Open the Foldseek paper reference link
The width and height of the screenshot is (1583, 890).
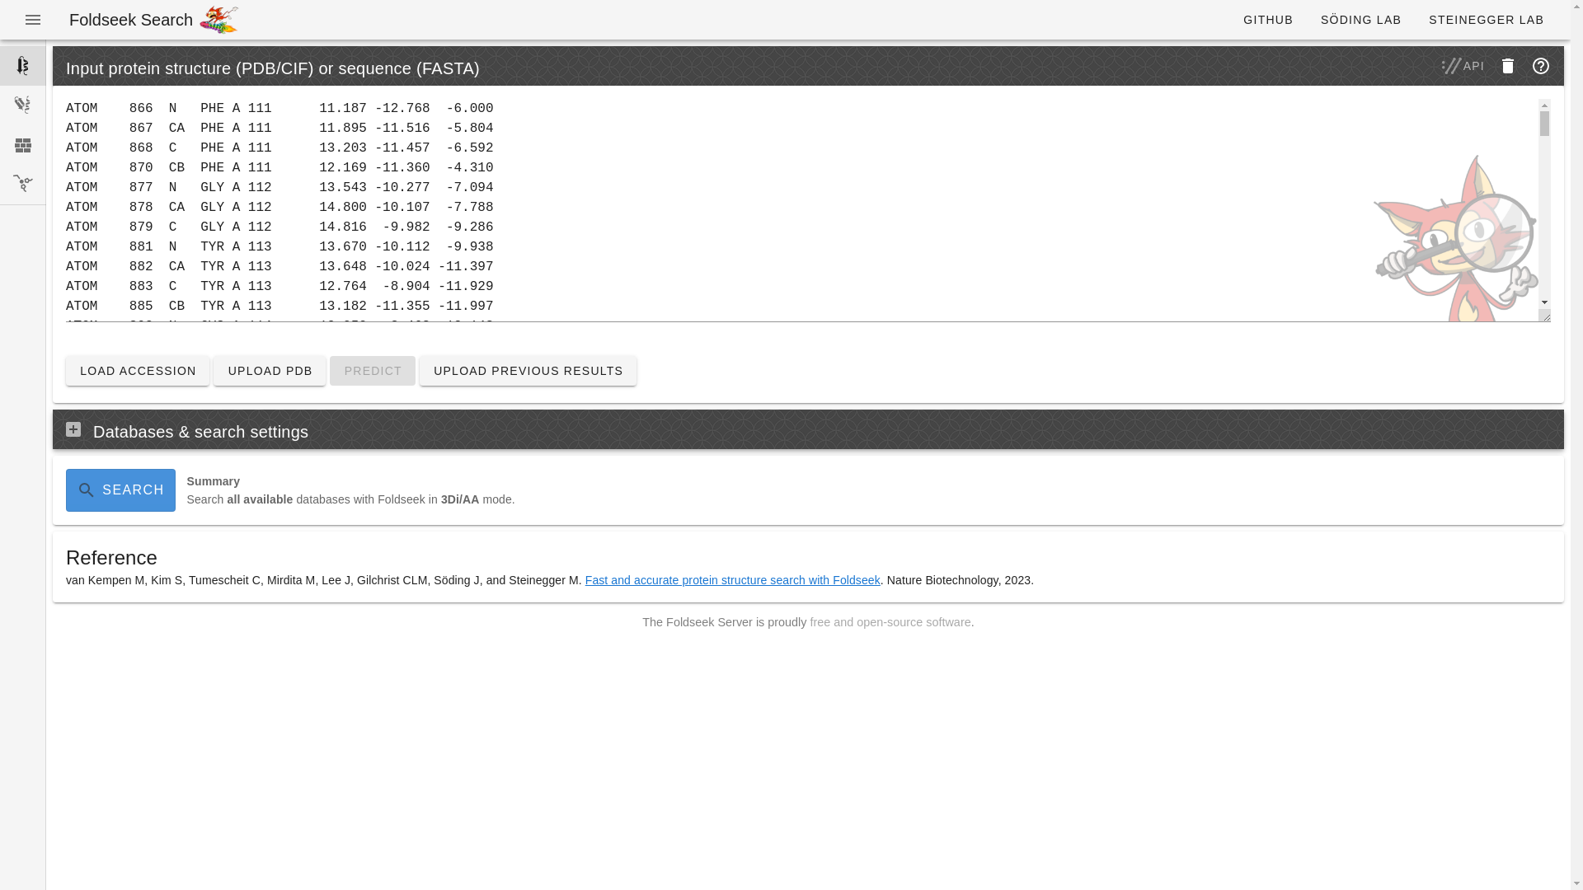coord(732,580)
